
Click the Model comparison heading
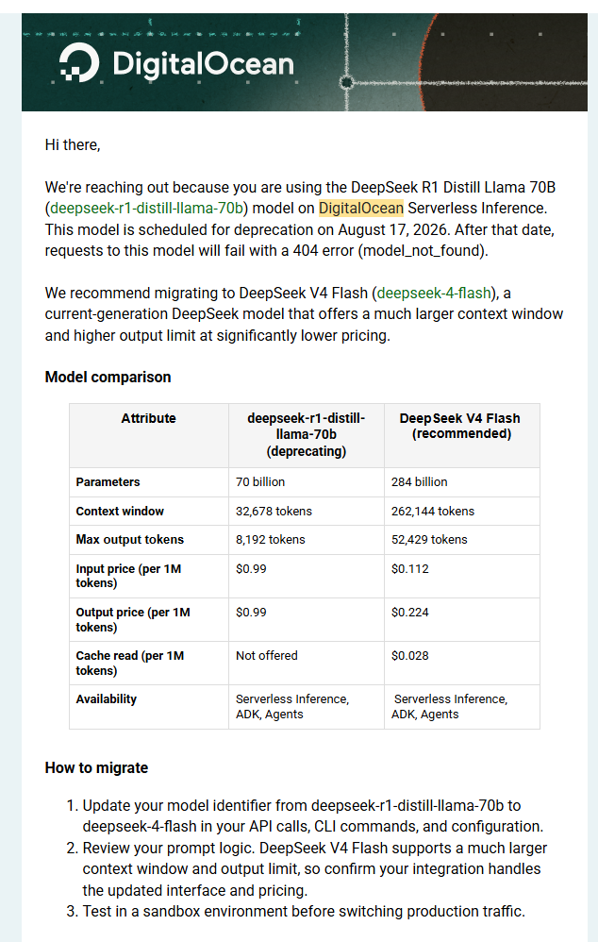pyautogui.click(x=108, y=378)
